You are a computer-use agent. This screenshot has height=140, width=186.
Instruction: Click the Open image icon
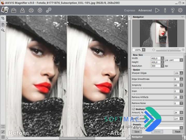tap(14, 10)
